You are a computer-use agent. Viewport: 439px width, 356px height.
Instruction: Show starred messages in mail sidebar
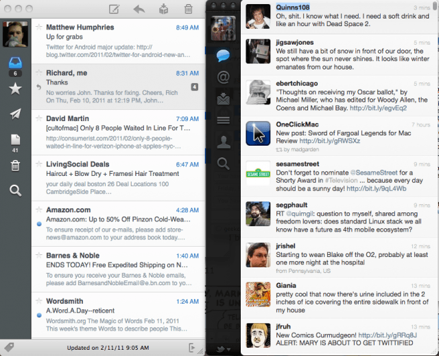(x=15, y=89)
